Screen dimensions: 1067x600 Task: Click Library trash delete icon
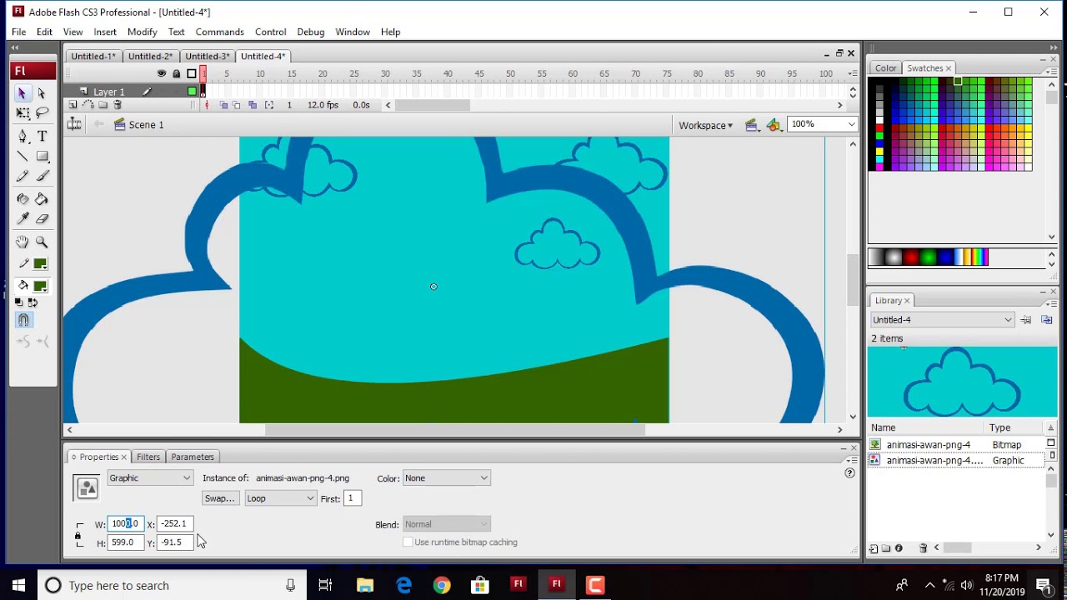[x=923, y=548]
